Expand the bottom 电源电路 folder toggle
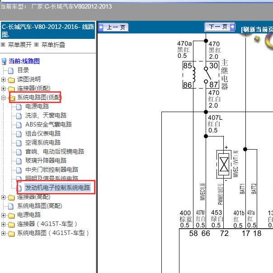Image resolution: width=273 pixels, height=273 pixels. (3, 215)
